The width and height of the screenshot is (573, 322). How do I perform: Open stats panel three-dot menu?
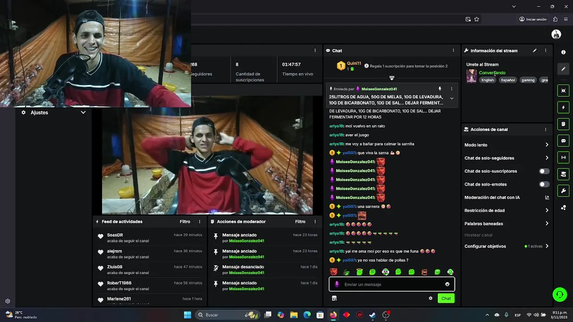tap(315, 51)
